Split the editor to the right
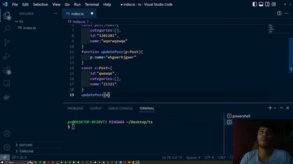Screen dimensions: 293x164 (279, 13)
